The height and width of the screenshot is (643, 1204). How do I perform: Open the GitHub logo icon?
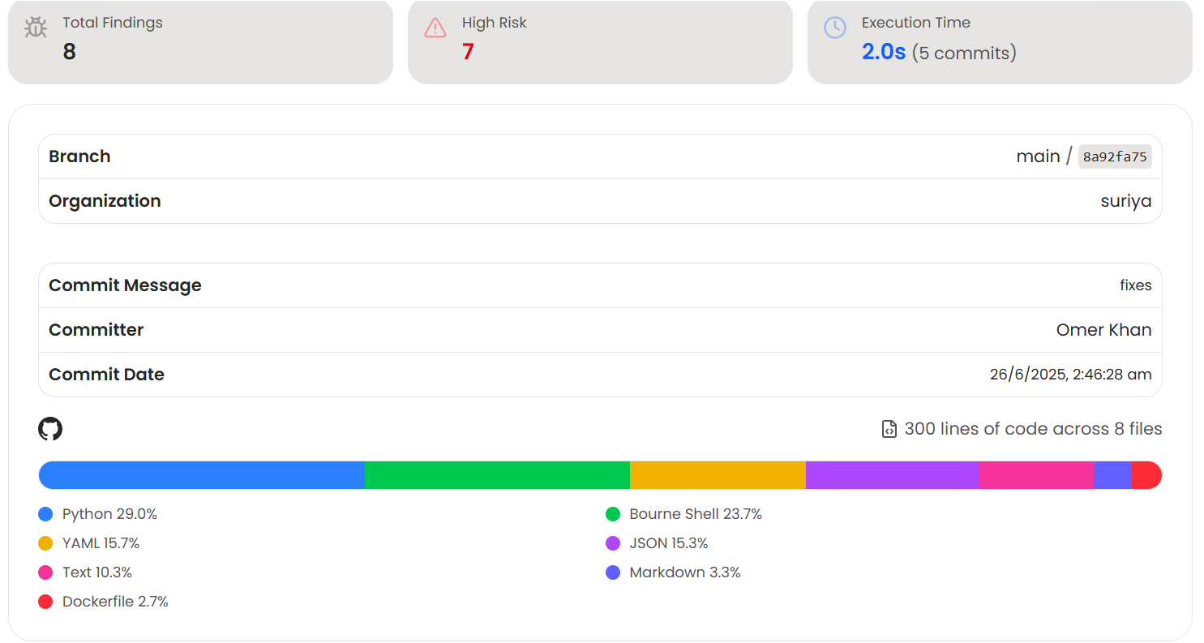tap(50, 429)
